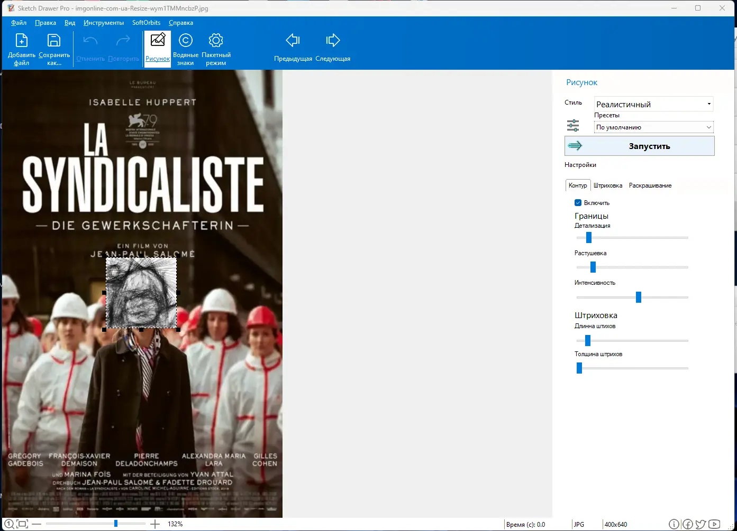Click the zoom out minus icon

pos(37,524)
